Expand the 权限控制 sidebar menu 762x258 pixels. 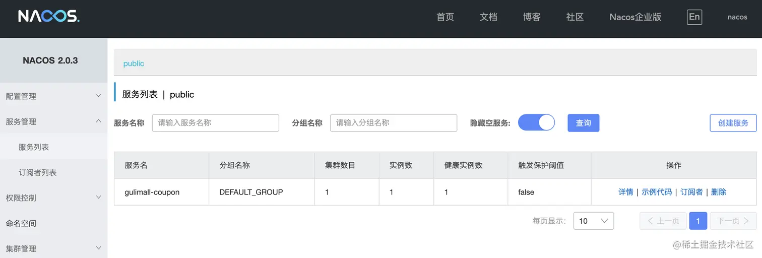pos(53,198)
